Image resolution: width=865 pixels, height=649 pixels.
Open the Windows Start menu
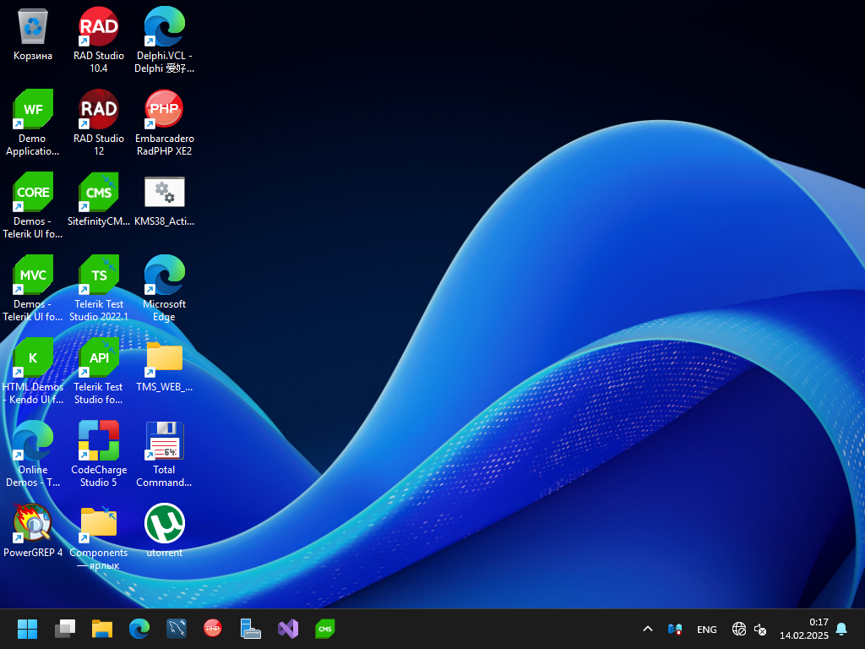[27, 629]
